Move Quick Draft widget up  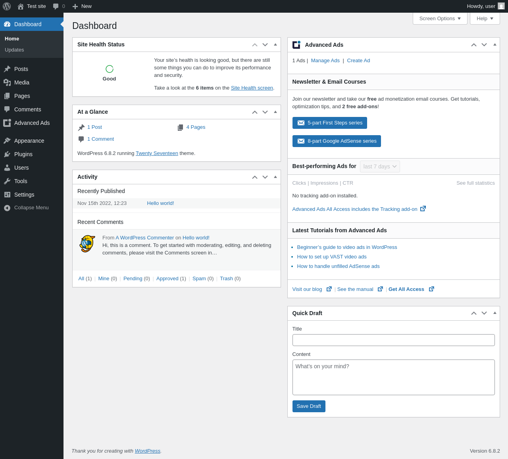tap(474, 313)
